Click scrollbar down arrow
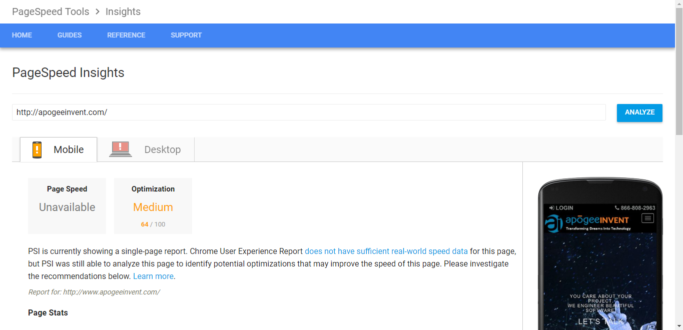The image size is (683, 330). [x=679, y=326]
